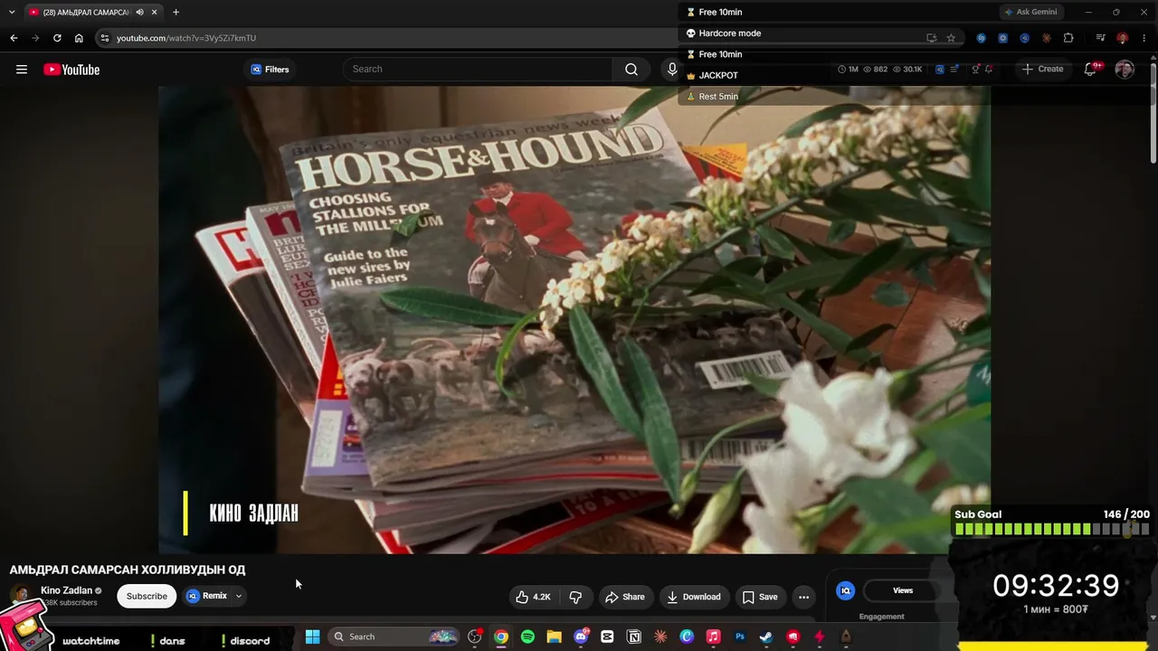
Task: Click the 30.1K views stat
Action: click(x=907, y=70)
